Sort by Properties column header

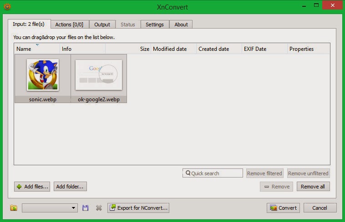click(x=309, y=49)
